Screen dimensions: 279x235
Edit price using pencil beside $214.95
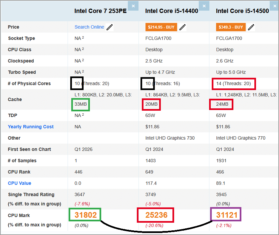point(182,27)
